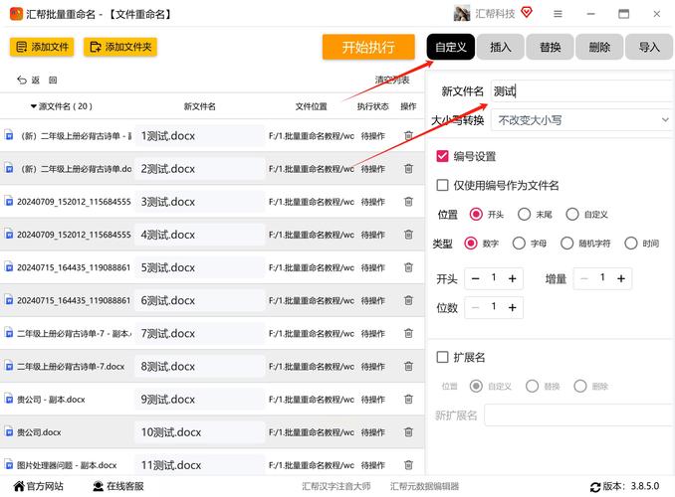Image resolution: width=675 pixels, height=497 pixels.
Task: Click trash icon in 10测试.docx row
Action: 408,432
